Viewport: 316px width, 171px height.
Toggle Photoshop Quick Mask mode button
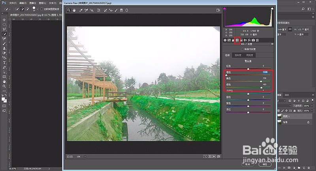[x=4, y=106]
